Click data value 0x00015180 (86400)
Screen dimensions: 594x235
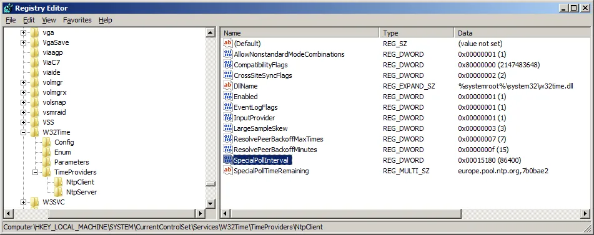click(490, 160)
